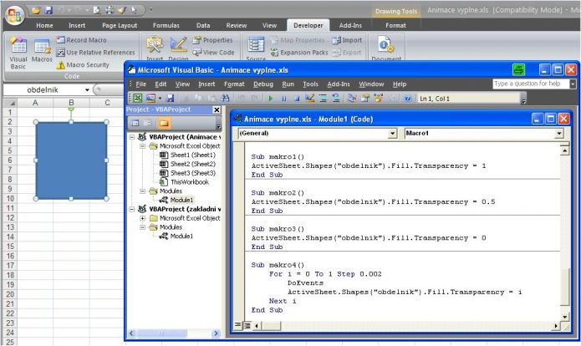Open the Name Box dropdown showing obdelnik
Screen dimensions: 581x346
coord(87,90)
